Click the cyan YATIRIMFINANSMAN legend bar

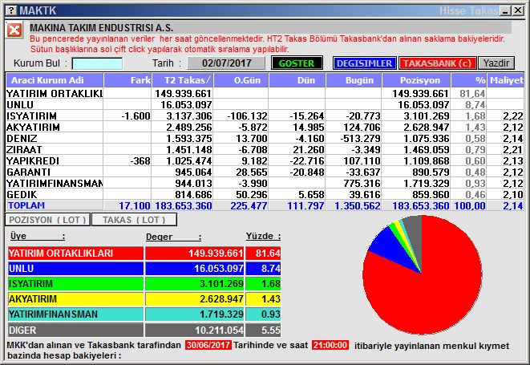tap(75, 314)
